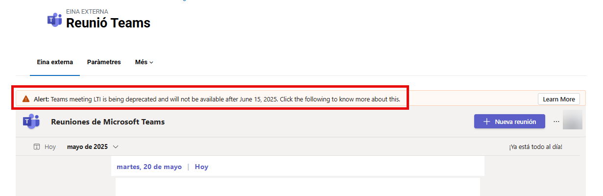Click the martes, 20 de mayo date link
The image size is (603, 196).
(x=149, y=167)
